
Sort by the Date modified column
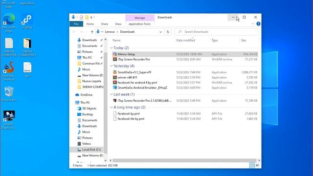point(185,40)
